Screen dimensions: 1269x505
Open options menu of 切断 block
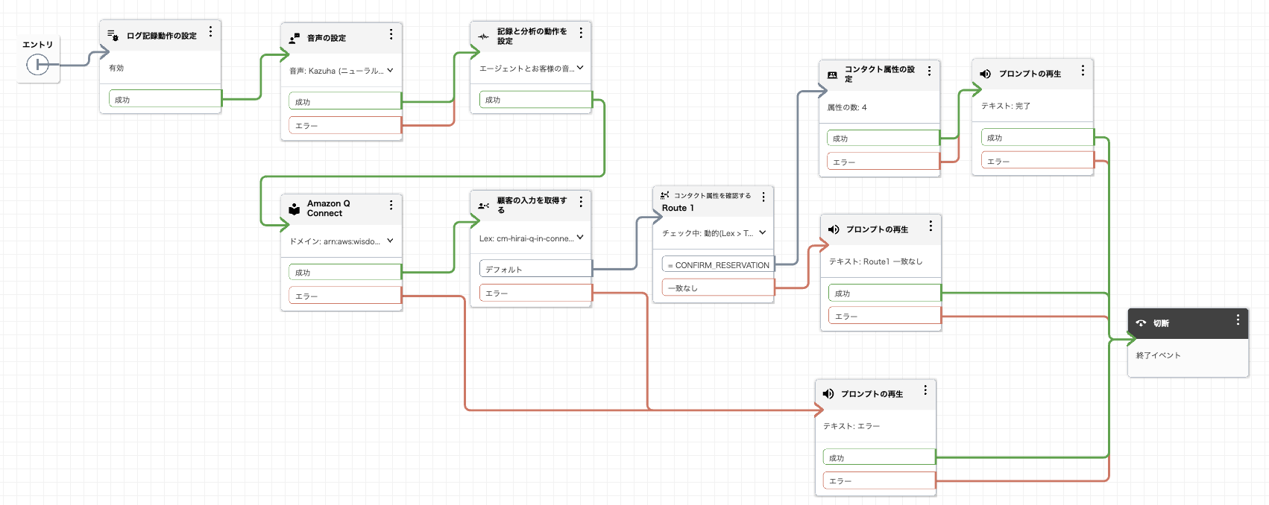tap(1238, 320)
